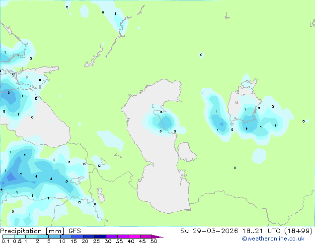The width and height of the screenshot is (315, 243).
Task: Click the '(18+99)' forecast offset text
Action: click(299, 231)
